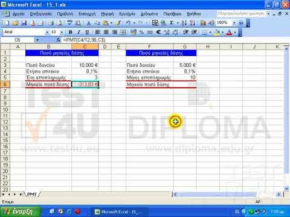
Task: Expand the Paste options arrow
Action: [x=111, y=23]
